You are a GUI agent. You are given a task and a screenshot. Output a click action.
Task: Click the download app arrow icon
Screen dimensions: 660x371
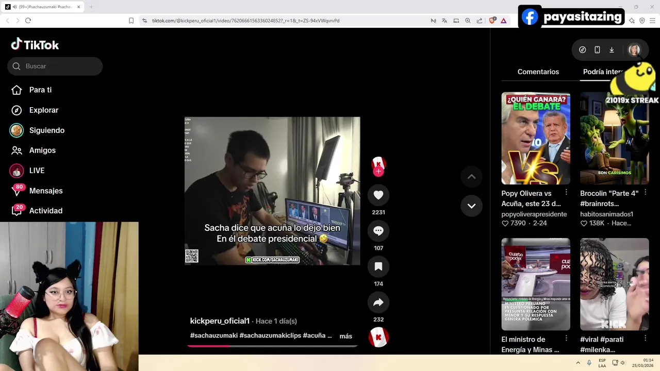coord(612,50)
